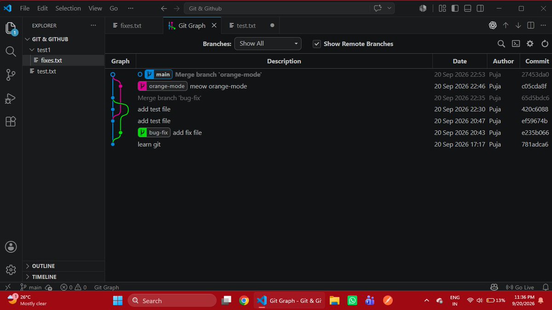This screenshot has width=552, height=310.
Task: Switch to the fixes.txt editor tab
Action: point(133,26)
